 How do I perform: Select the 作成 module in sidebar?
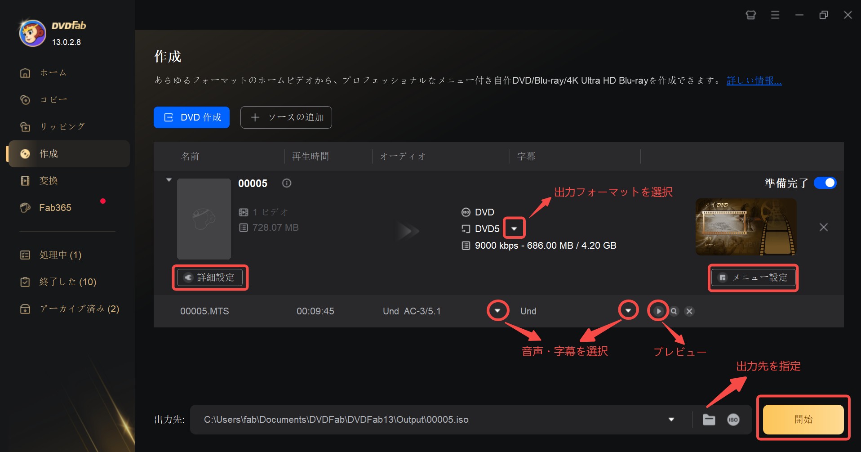pyautogui.click(x=69, y=154)
